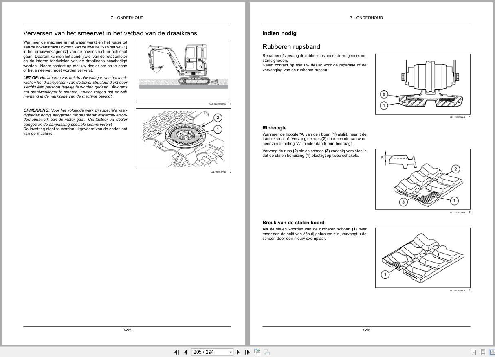Click the right page header '7 - ONDERHOUD'
Image resolution: width=495 pixels, height=357 pixels.
[x=366, y=18]
